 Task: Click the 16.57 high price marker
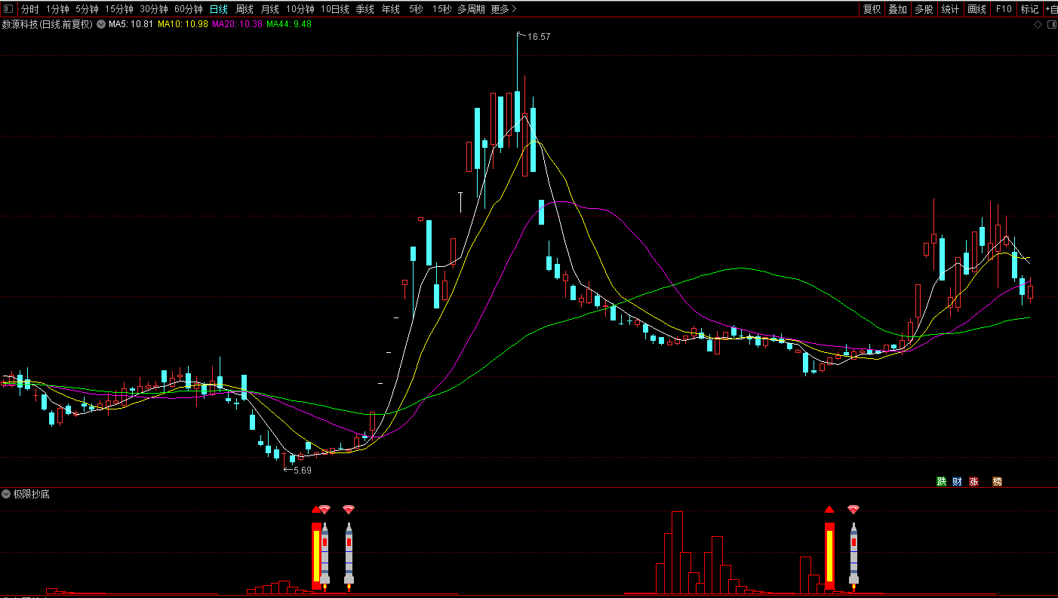click(x=538, y=36)
